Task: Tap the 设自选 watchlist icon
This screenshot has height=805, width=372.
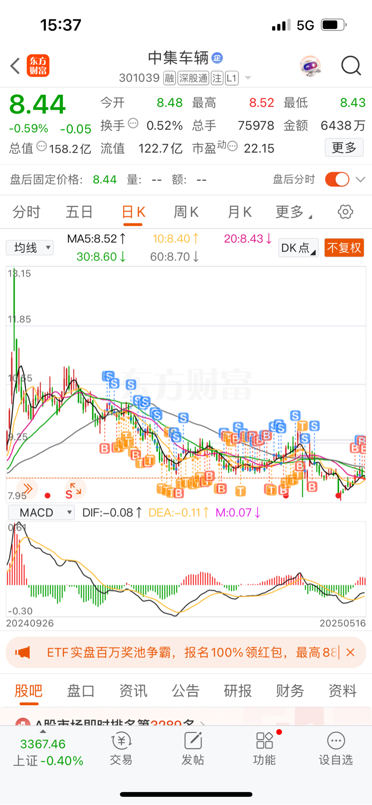Action: coord(336,749)
